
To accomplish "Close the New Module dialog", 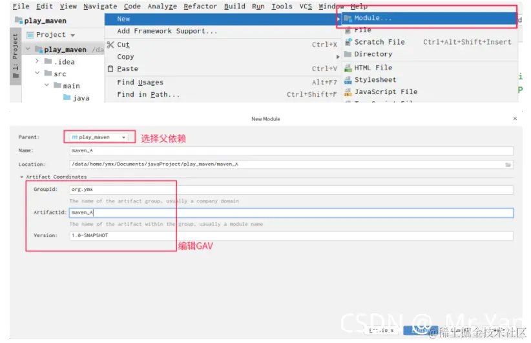I will [x=515, y=119].
